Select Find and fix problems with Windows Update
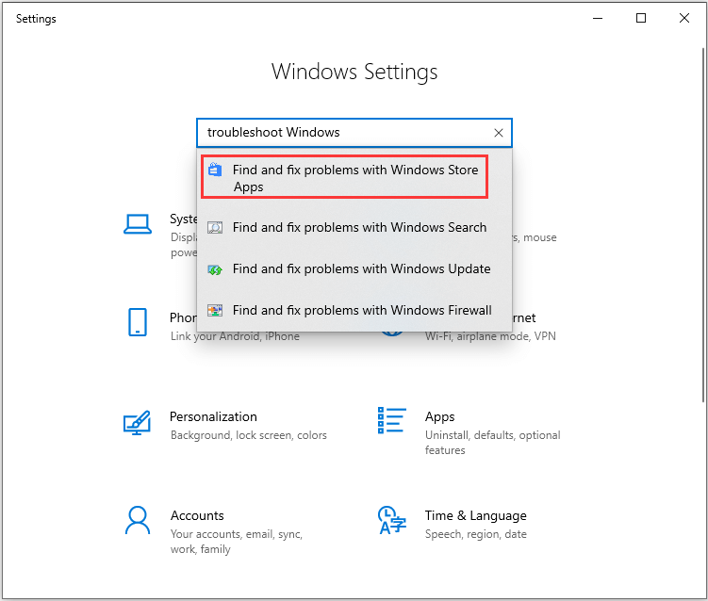 tap(354, 269)
